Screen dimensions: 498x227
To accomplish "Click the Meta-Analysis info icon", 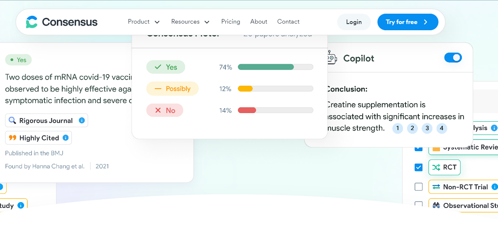I will click(x=494, y=128).
